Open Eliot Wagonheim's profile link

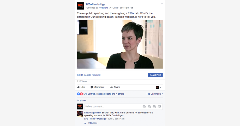click(93, 112)
